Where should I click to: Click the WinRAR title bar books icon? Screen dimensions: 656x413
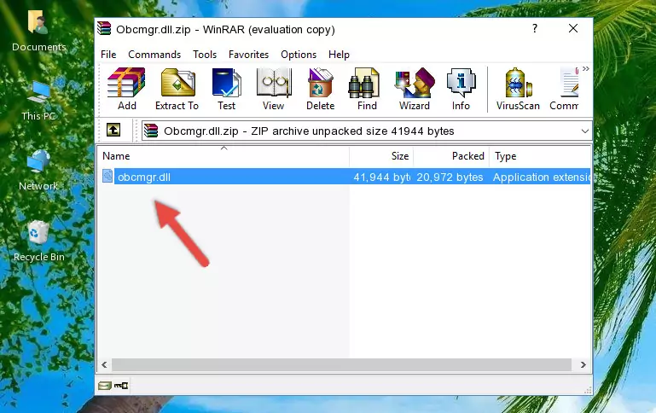pyautogui.click(x=104, y=28)
